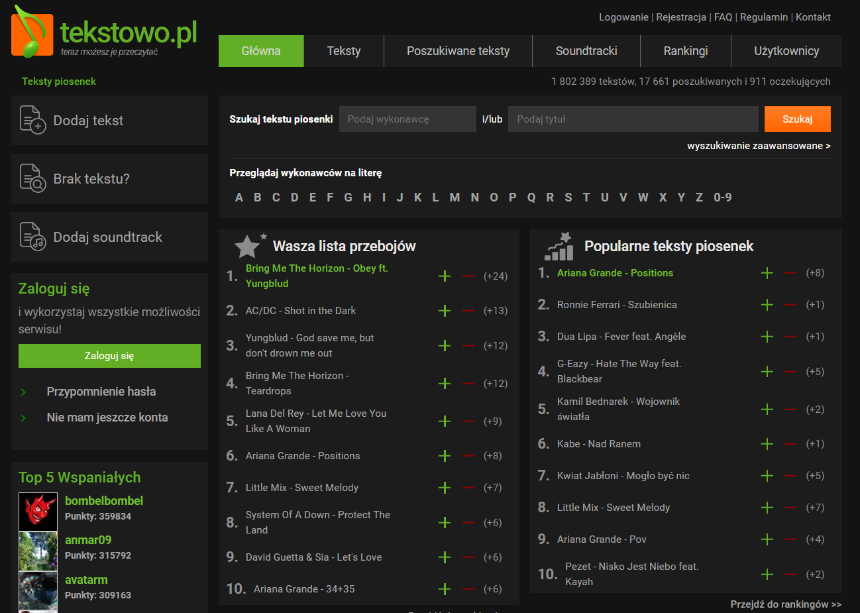This screenshot has width=860, height=613.
Task: Downvote Ronnie Ferrari - Szubienica
Action: coord(790,305)
